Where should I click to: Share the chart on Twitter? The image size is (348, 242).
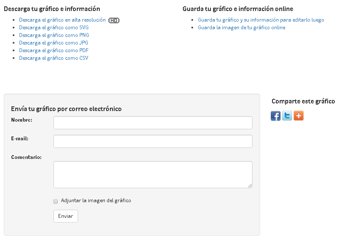tap(287, 116)
